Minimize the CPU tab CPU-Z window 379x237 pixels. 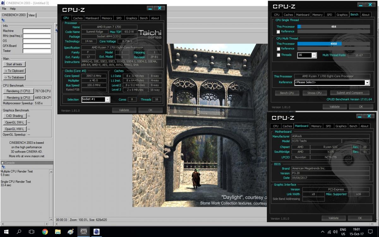(x=150, y=8)
